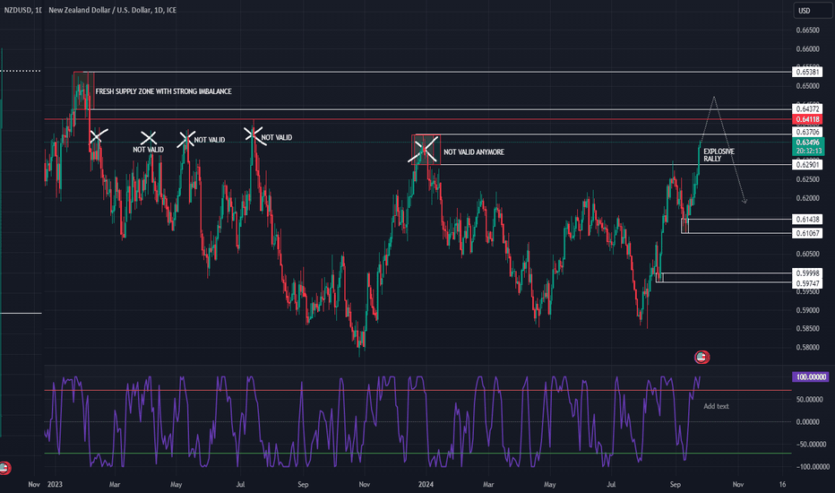Click the -50.00000 indicator scale value
The height and width of the screenshot is (493, 835).
click(x=811, y=444)
